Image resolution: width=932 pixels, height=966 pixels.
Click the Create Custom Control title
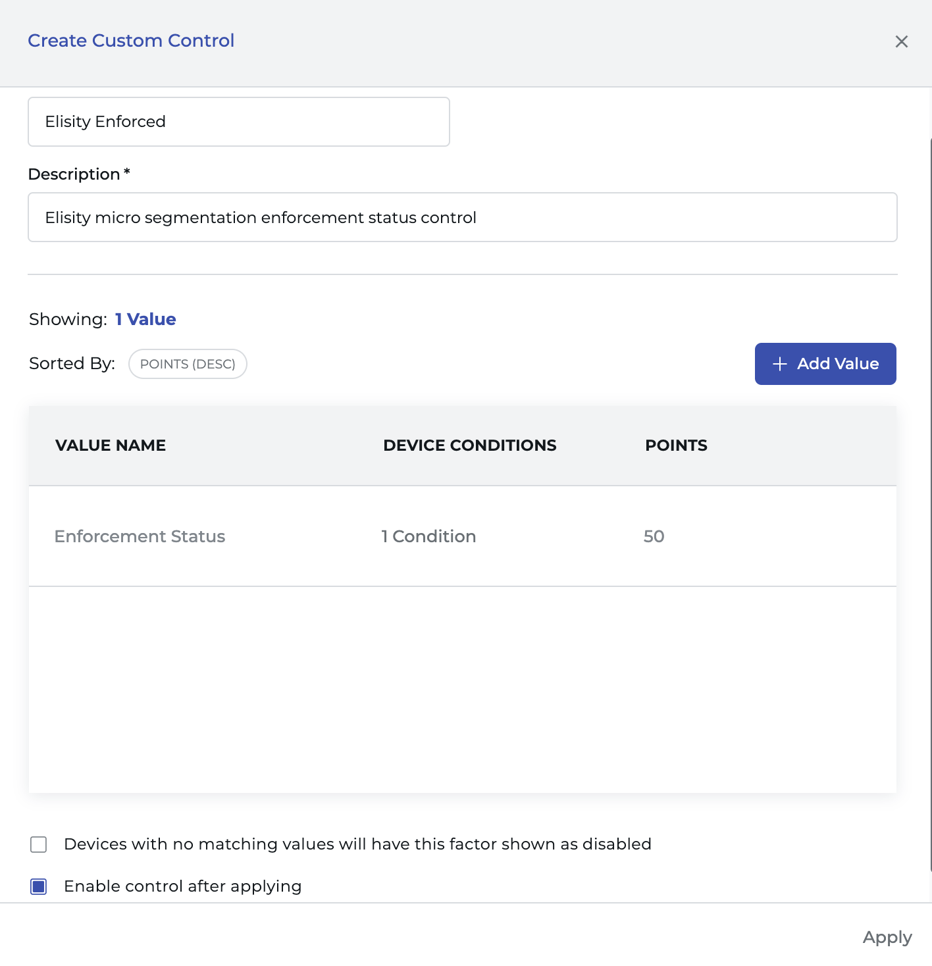[x=131, y=41]
